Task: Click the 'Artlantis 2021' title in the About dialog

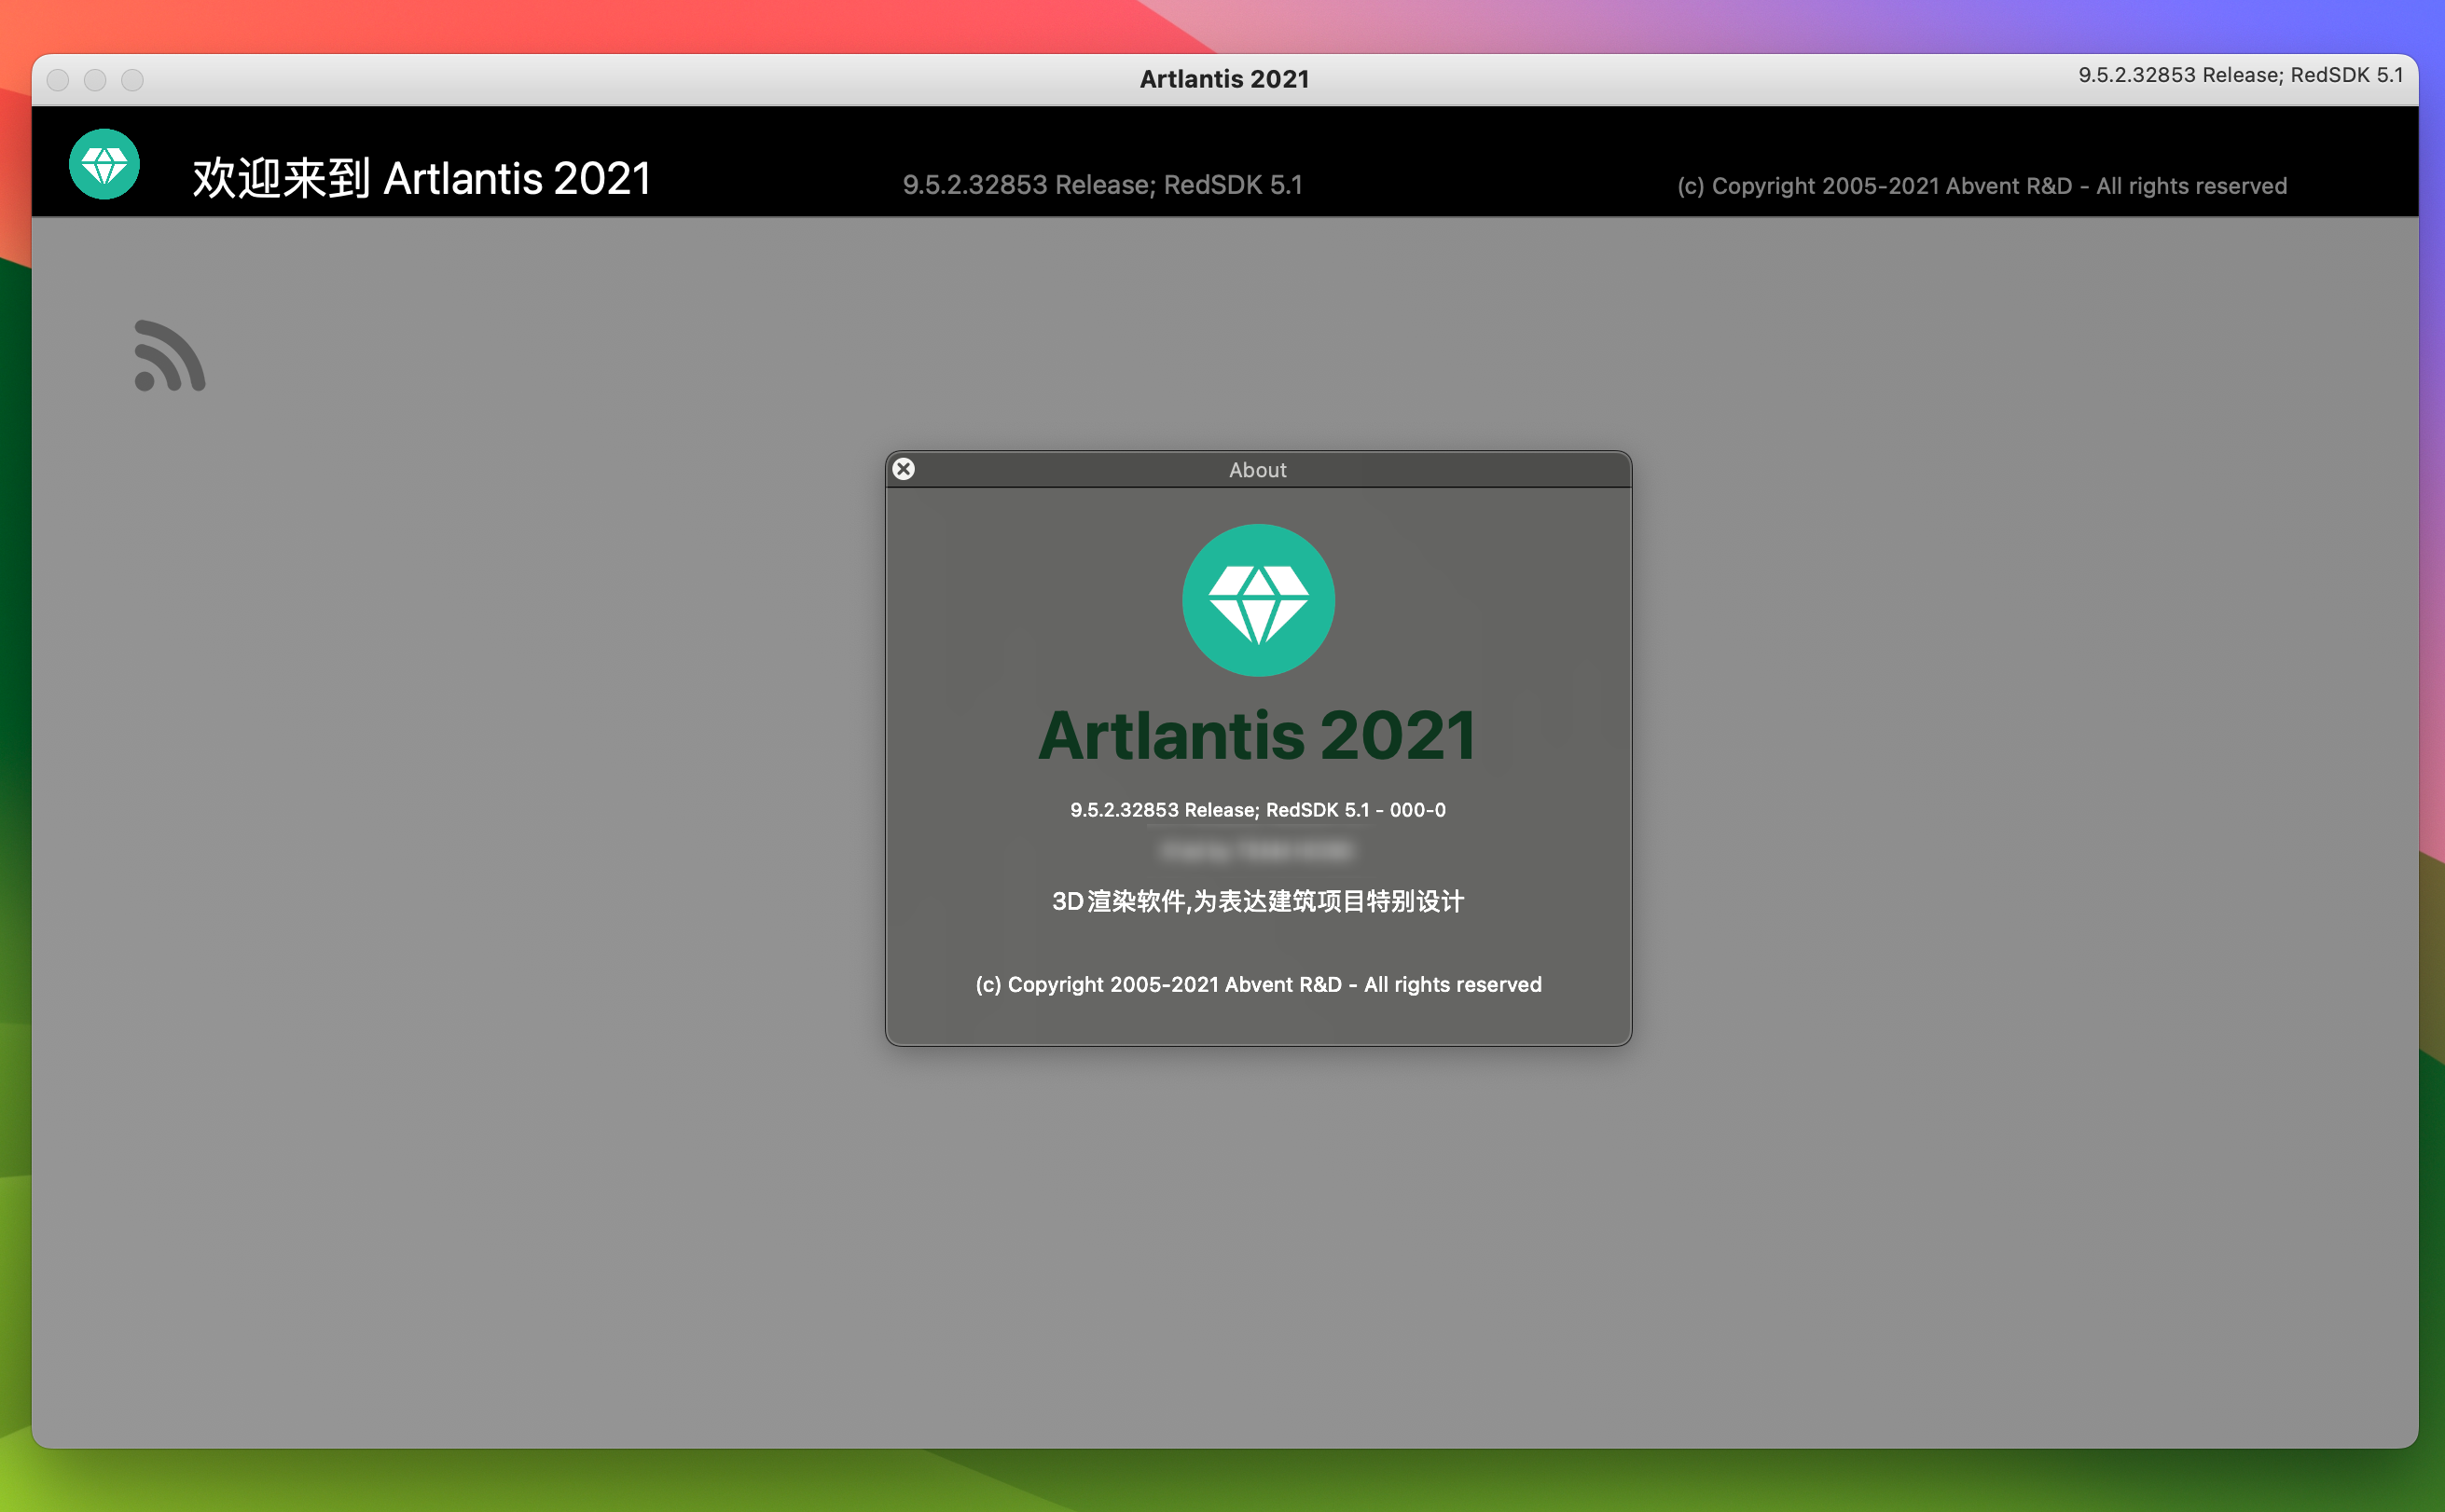Action: 1258,736
